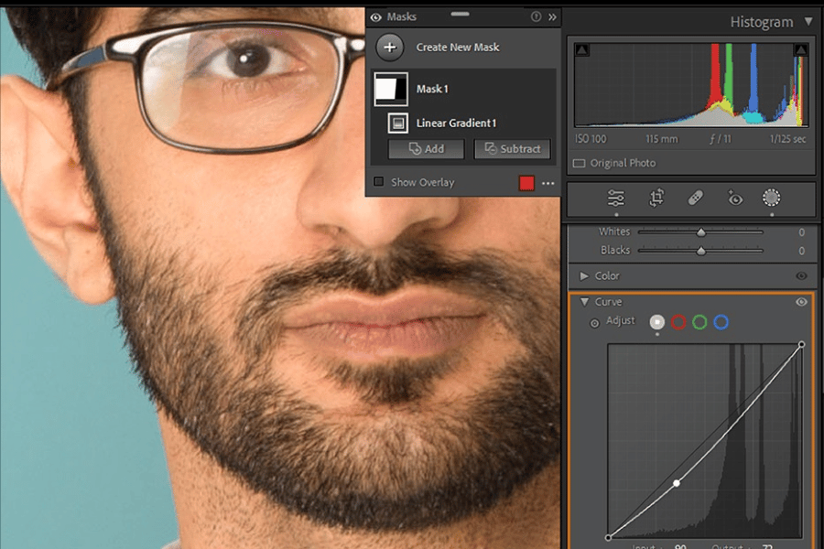Select the Red Eye correction tool

(734, 199)
